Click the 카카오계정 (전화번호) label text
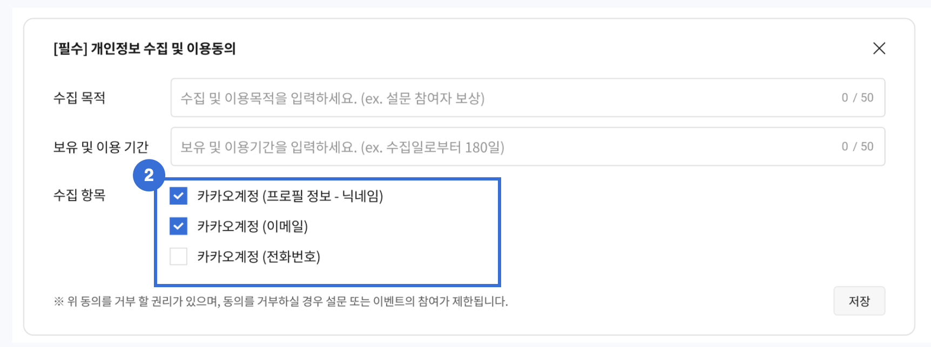This screenshot has height=347, width=931. tap(259, 256)
